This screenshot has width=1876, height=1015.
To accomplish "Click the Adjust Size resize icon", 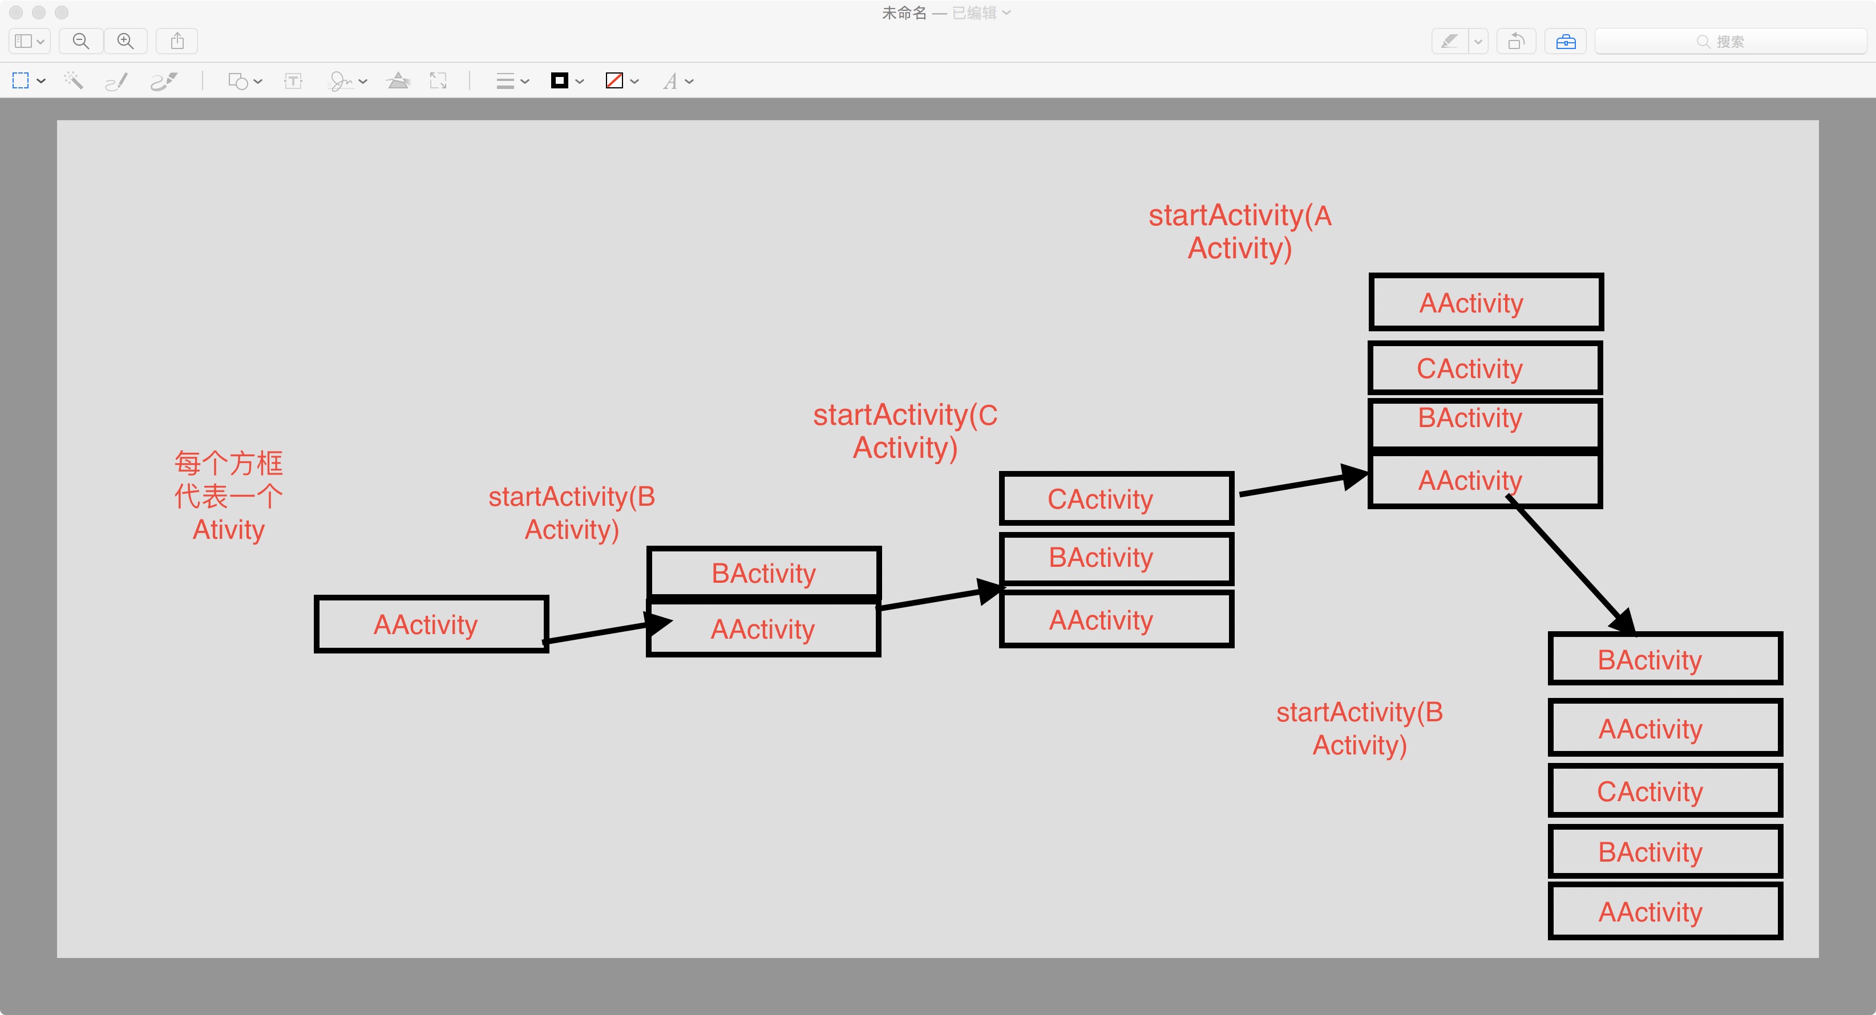I will 438,81.
